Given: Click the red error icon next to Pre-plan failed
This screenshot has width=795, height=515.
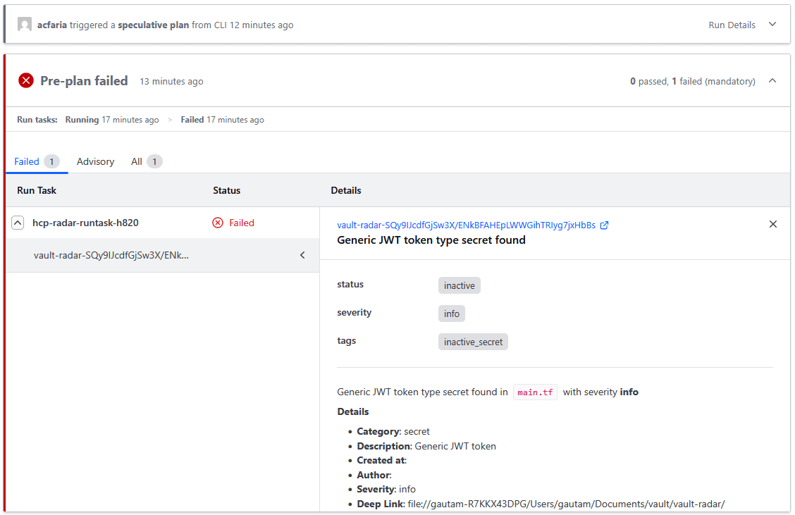Looking at the screenshot, I should [x=26, y=80].
